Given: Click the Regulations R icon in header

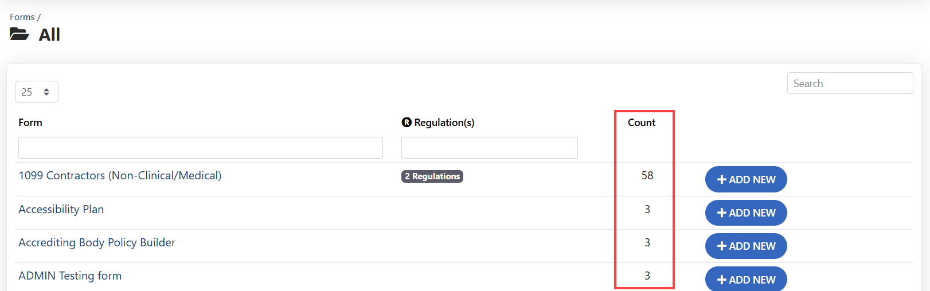Looking at the screenshot, I should [x=407, y=123].
